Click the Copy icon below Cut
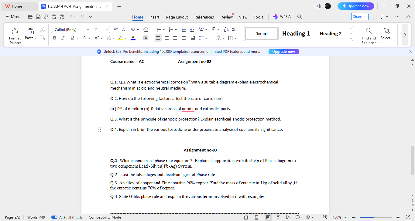 coord(42,38)
